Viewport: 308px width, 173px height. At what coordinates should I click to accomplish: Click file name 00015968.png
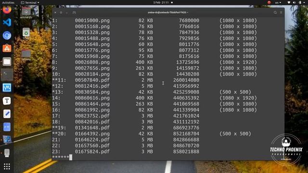tap(92, 56)
